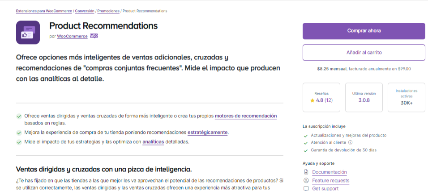Click the Reseñas 4.8 (12) card
428x191 pixels.
click(x=321, y=97)
